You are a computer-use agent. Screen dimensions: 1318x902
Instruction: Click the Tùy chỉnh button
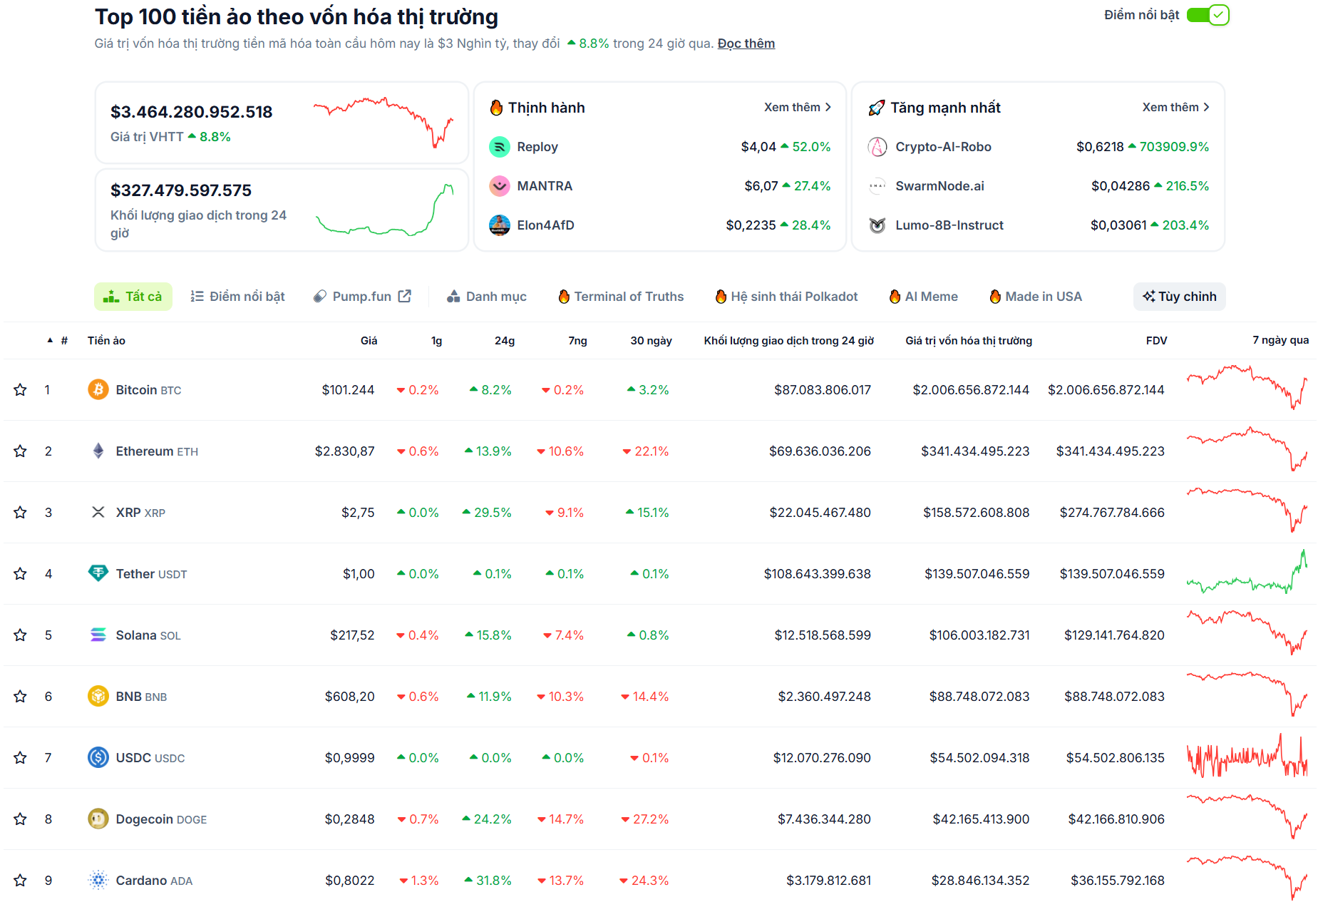tap(1180, 297)
